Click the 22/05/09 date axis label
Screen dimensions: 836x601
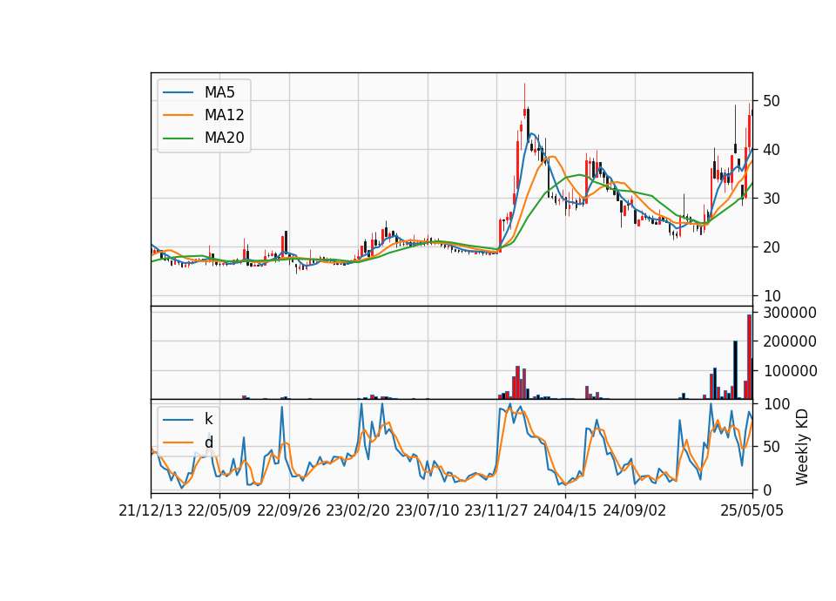219,511
